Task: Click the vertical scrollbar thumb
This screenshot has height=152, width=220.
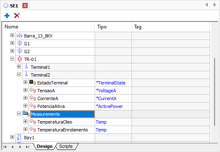Action: (215, 92)
